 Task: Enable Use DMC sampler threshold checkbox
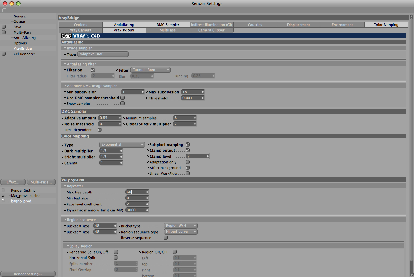122,98
